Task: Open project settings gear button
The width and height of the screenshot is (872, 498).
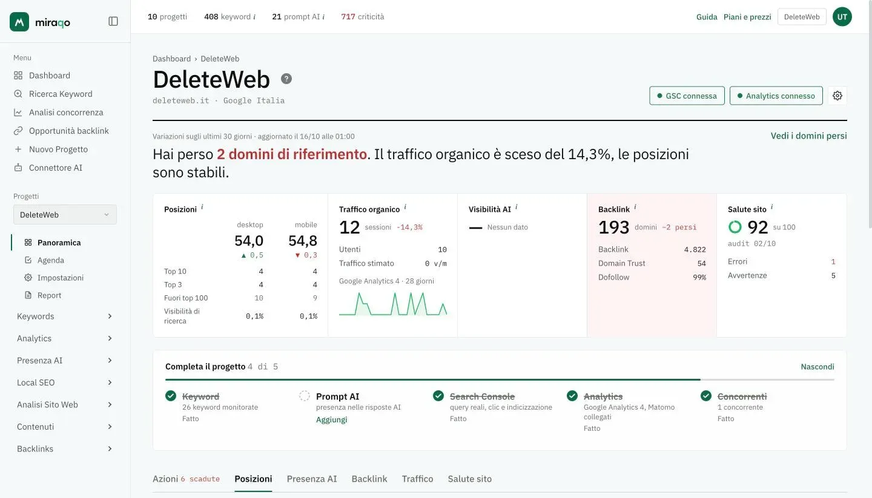Action: [837, 96]
